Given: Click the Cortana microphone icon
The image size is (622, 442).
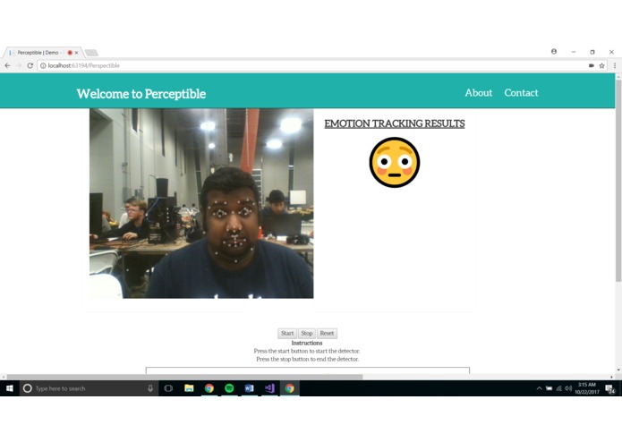Looking at the screenshot, I should tap(150, 388).
